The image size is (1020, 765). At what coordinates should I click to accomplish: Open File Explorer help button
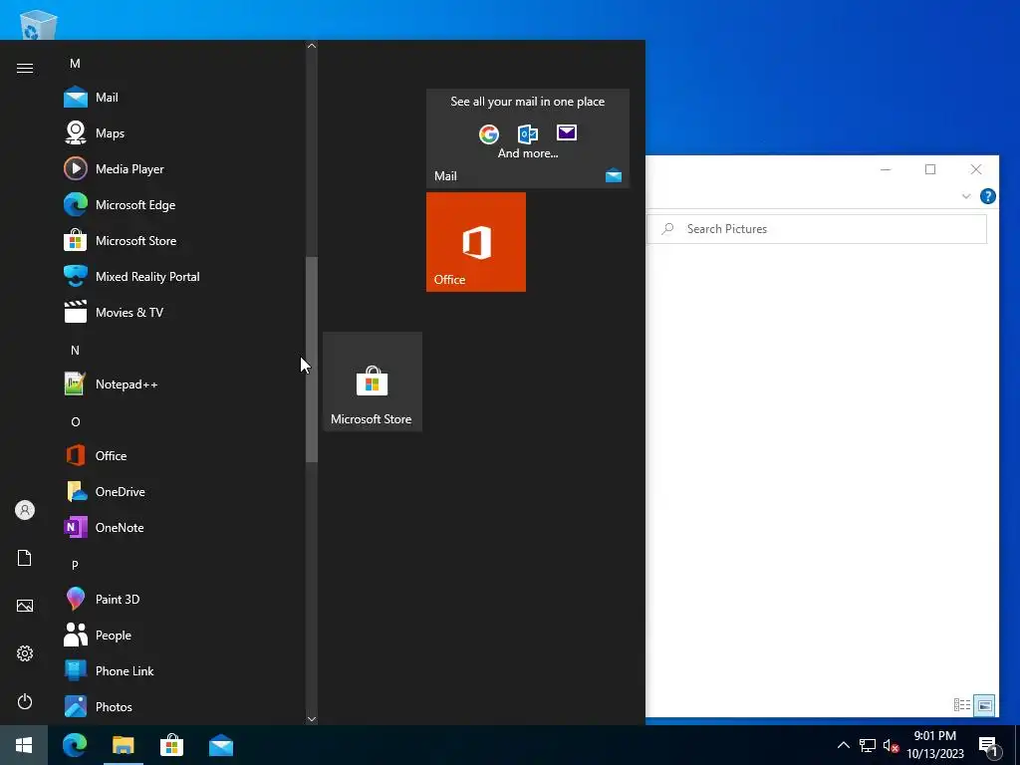[x=987, y=196]
